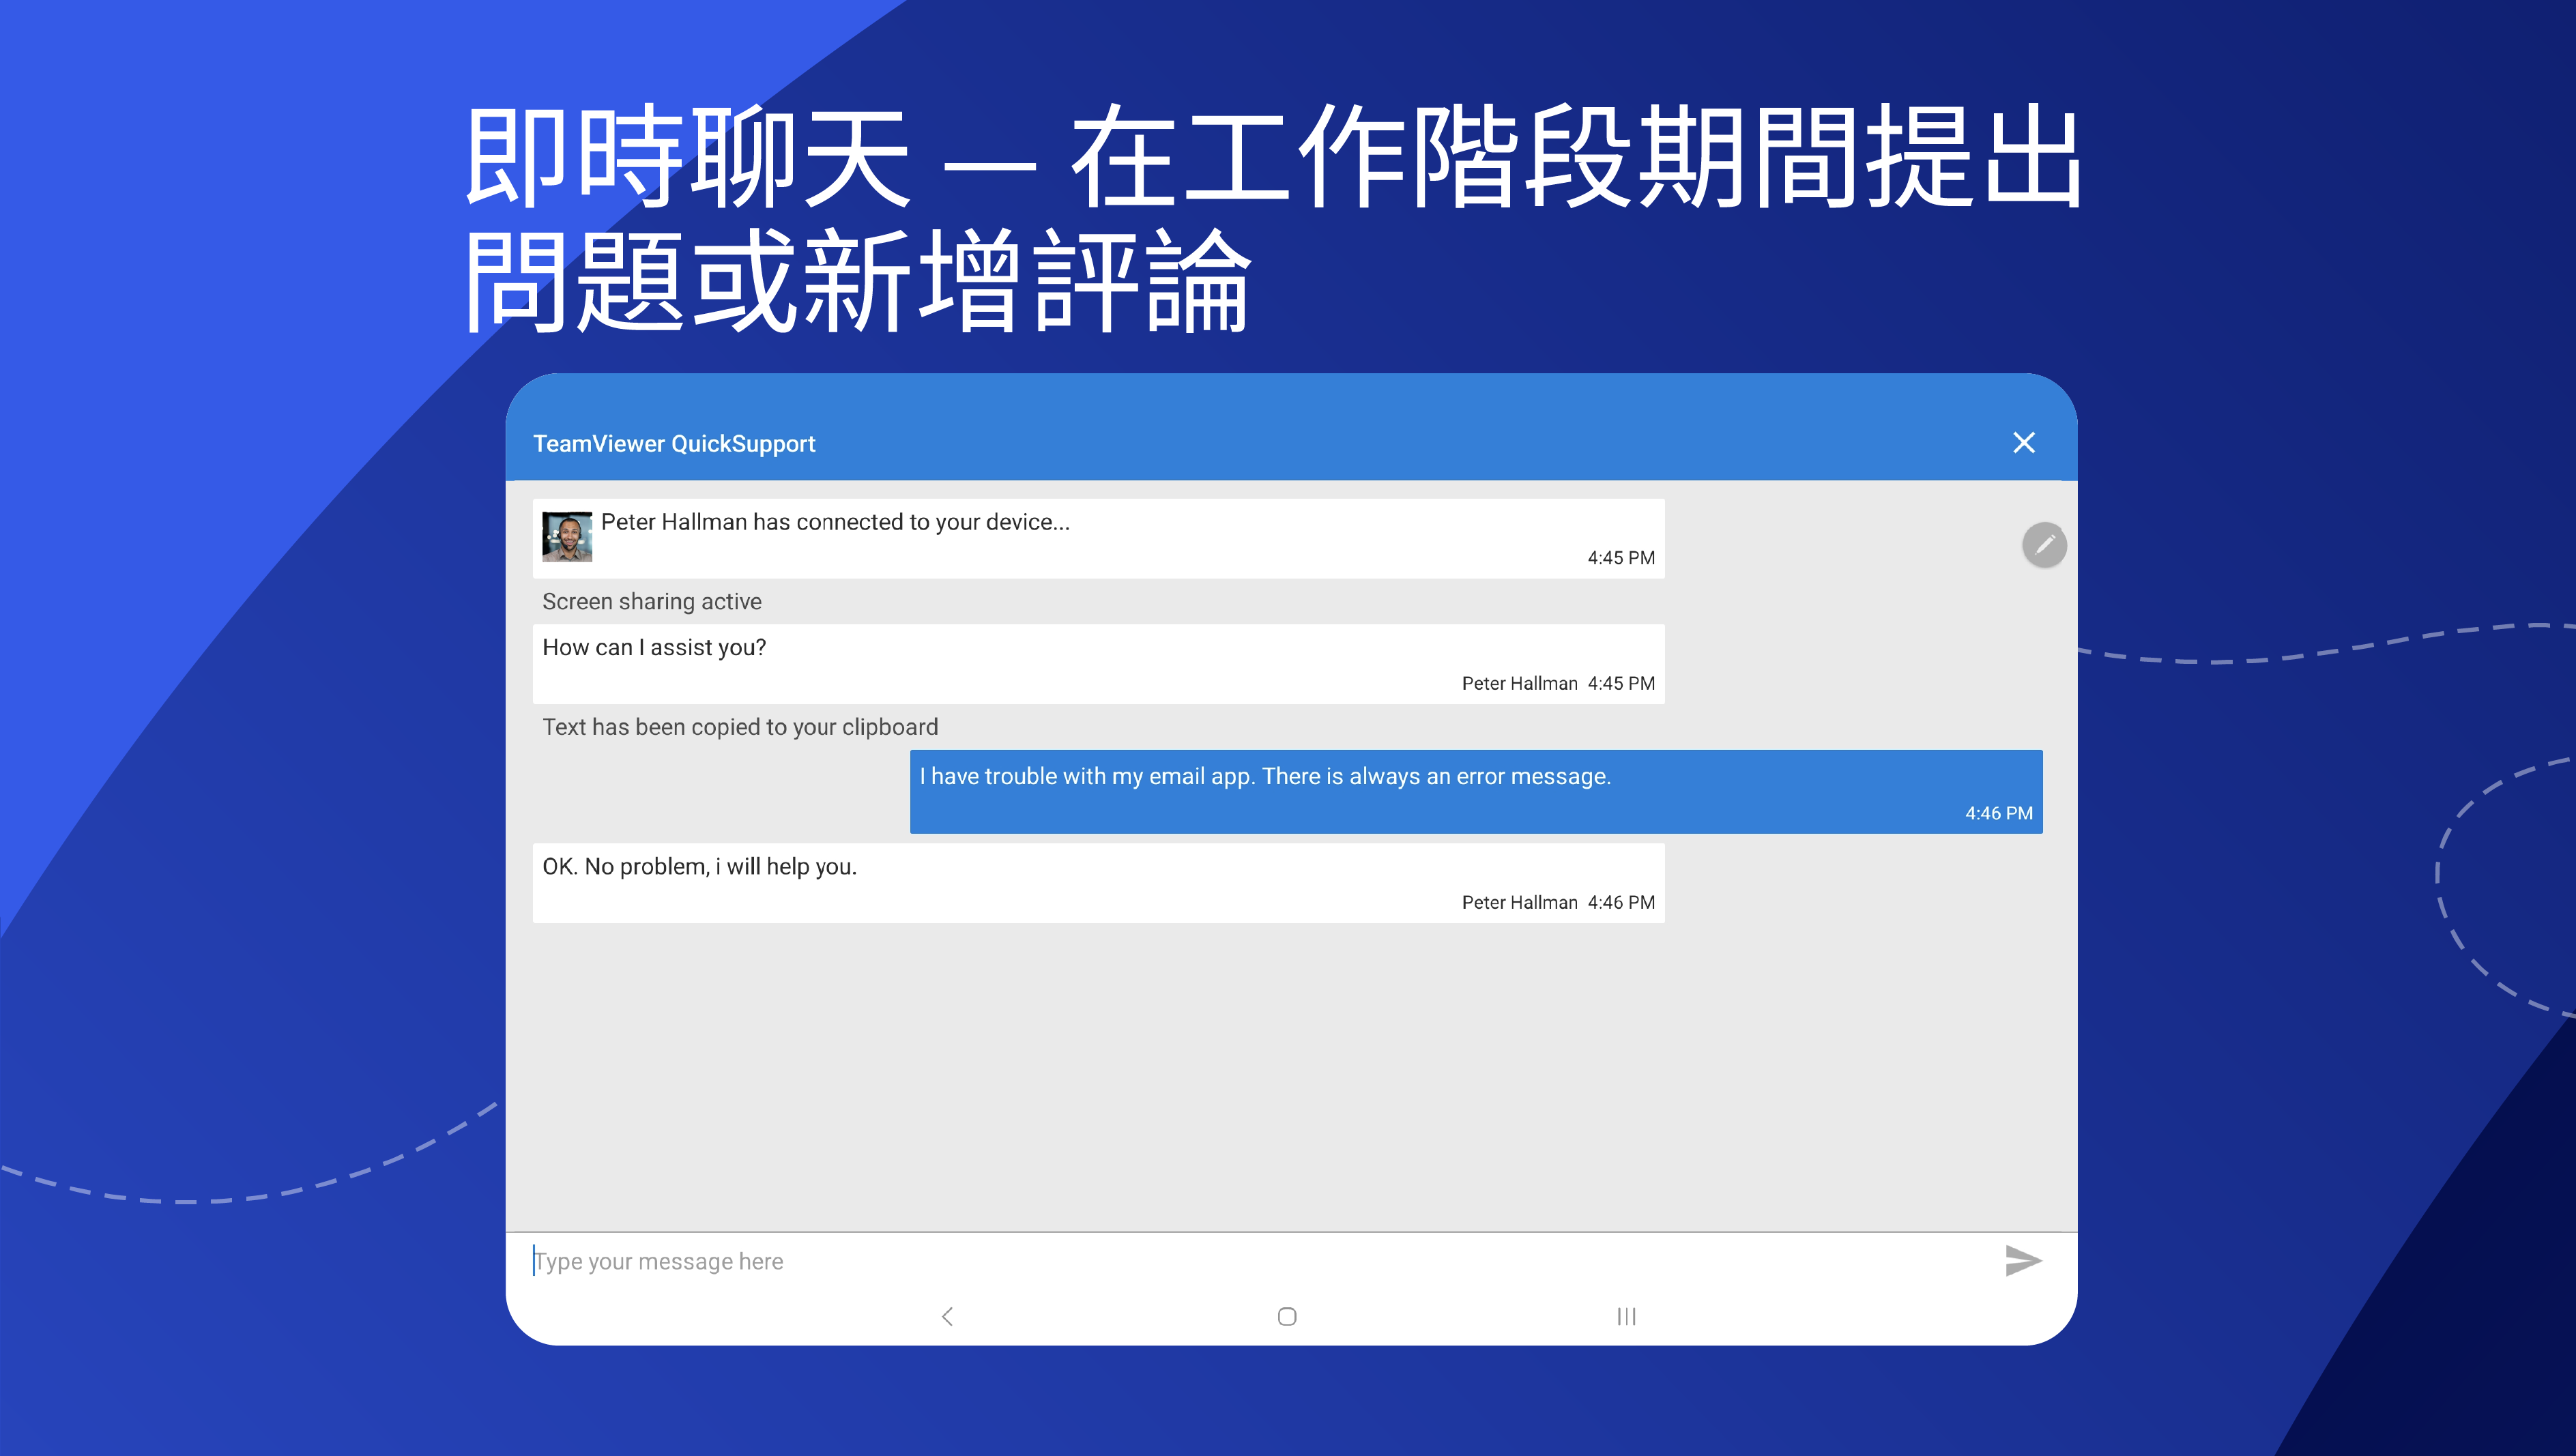Click the 4:46 PM timestamp in the blue message

pos(1998,813)
